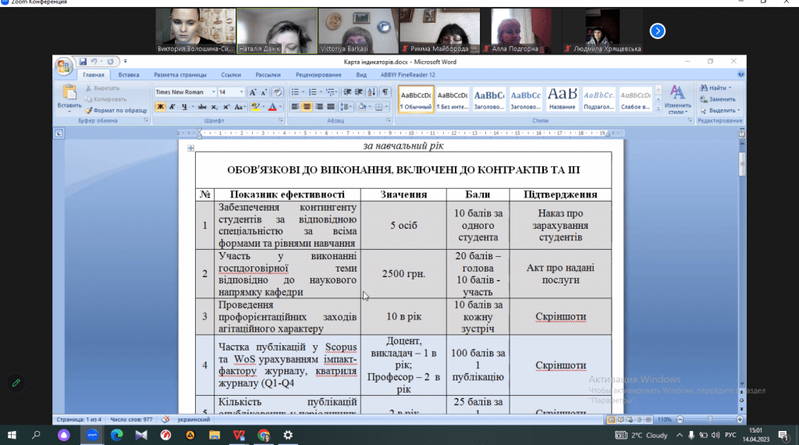Open the Рецензирование ribbon tab
This screenshot has width=799, height=445.
pyautogui.click(x=318, y=75)
